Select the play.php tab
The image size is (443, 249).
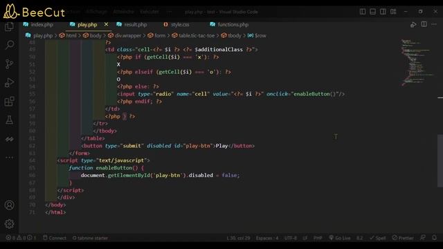click(x=87, y=25)
